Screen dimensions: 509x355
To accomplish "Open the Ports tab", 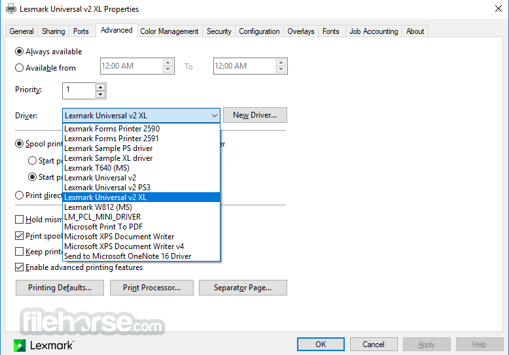I will [81, 31].
